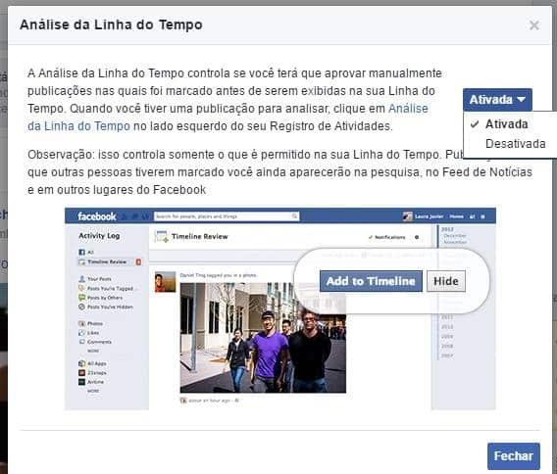557x474 pixels.
Task: Click the Add to Timeline button in illustration
Action: (371, 281)
